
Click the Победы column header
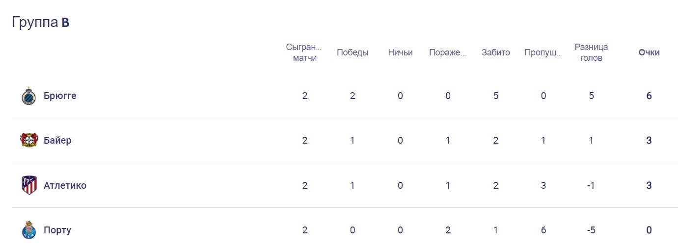[x=353, y=52]
